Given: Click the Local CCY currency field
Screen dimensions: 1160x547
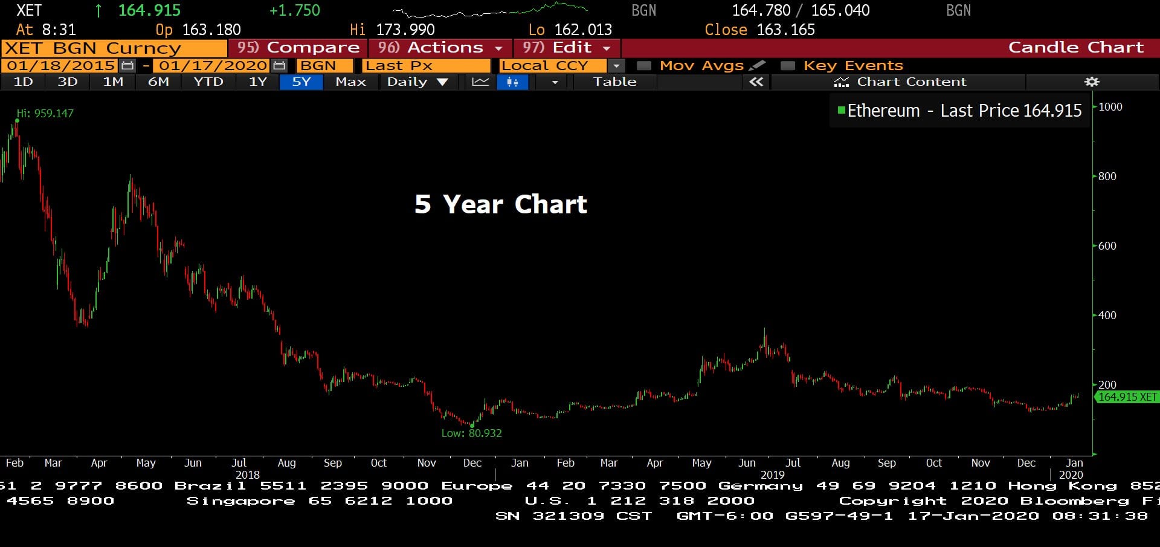Looking at the screenshot, I should pyautogui.click(x=553, y=65).
